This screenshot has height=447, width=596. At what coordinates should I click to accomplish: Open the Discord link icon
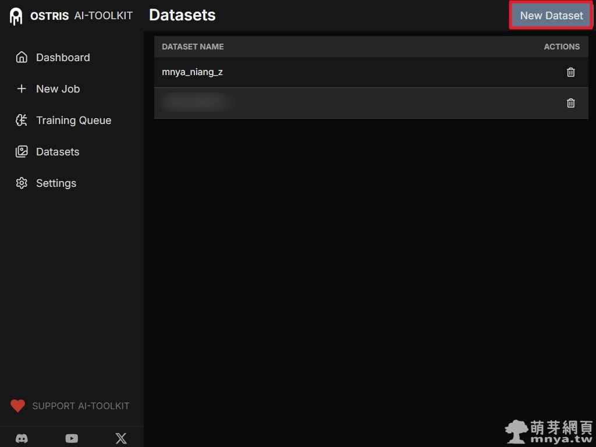tap(22, 438)
